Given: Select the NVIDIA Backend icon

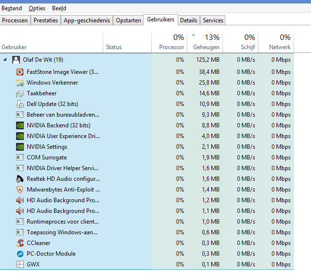Looking at the screenshot, I should [x=20, y=125].
